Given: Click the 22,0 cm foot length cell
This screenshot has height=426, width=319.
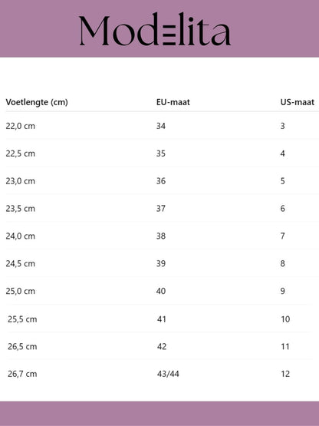Looking at the screenshot, I should pyautogui.click(x=21, y=126).
